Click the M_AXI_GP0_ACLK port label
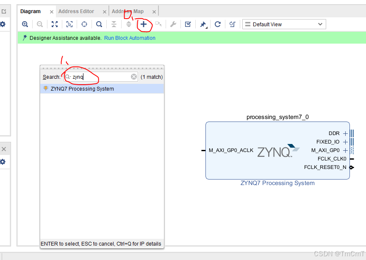 [231, 150]
